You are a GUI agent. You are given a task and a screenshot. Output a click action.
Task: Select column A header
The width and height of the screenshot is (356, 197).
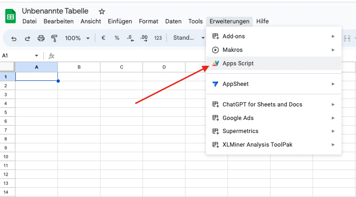pyautogui.click(x=36, y=67)
